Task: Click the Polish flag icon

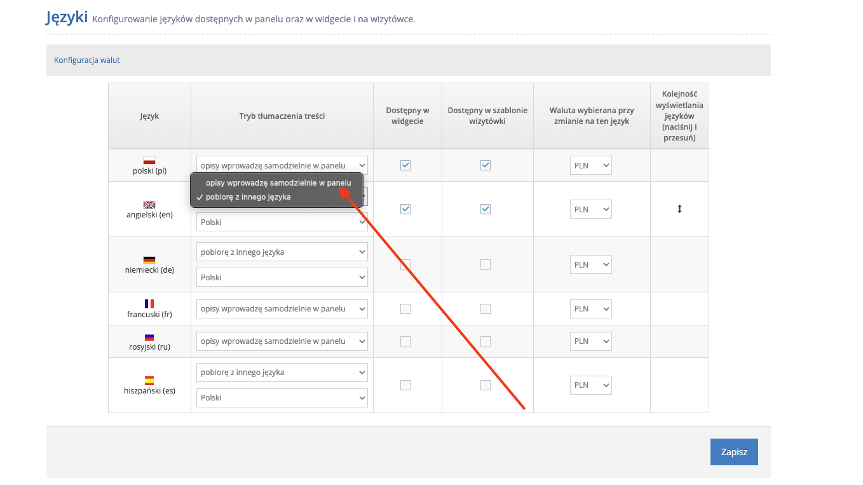Action: click(149, 161)
